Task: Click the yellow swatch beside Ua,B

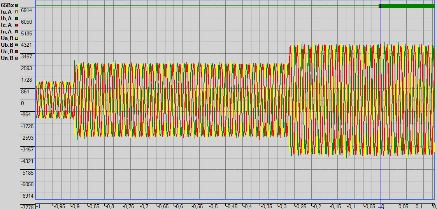Action: tap(16, 38)
